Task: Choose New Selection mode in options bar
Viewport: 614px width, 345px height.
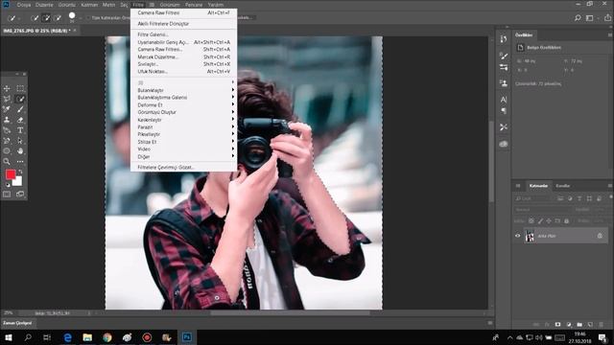Action: (35, 17)
